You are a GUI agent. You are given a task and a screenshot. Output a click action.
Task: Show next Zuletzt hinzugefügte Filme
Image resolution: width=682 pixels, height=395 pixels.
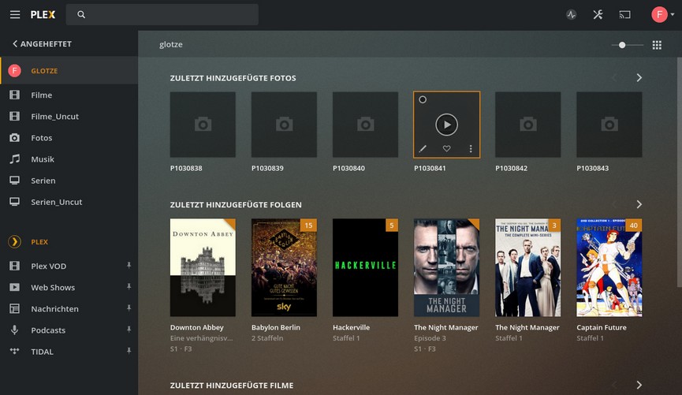(x=639, y=385)
